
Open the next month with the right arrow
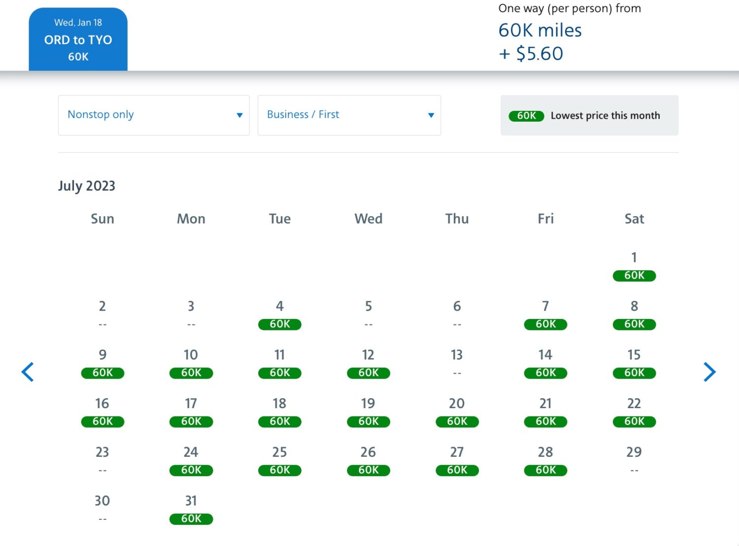click(709, 372)
